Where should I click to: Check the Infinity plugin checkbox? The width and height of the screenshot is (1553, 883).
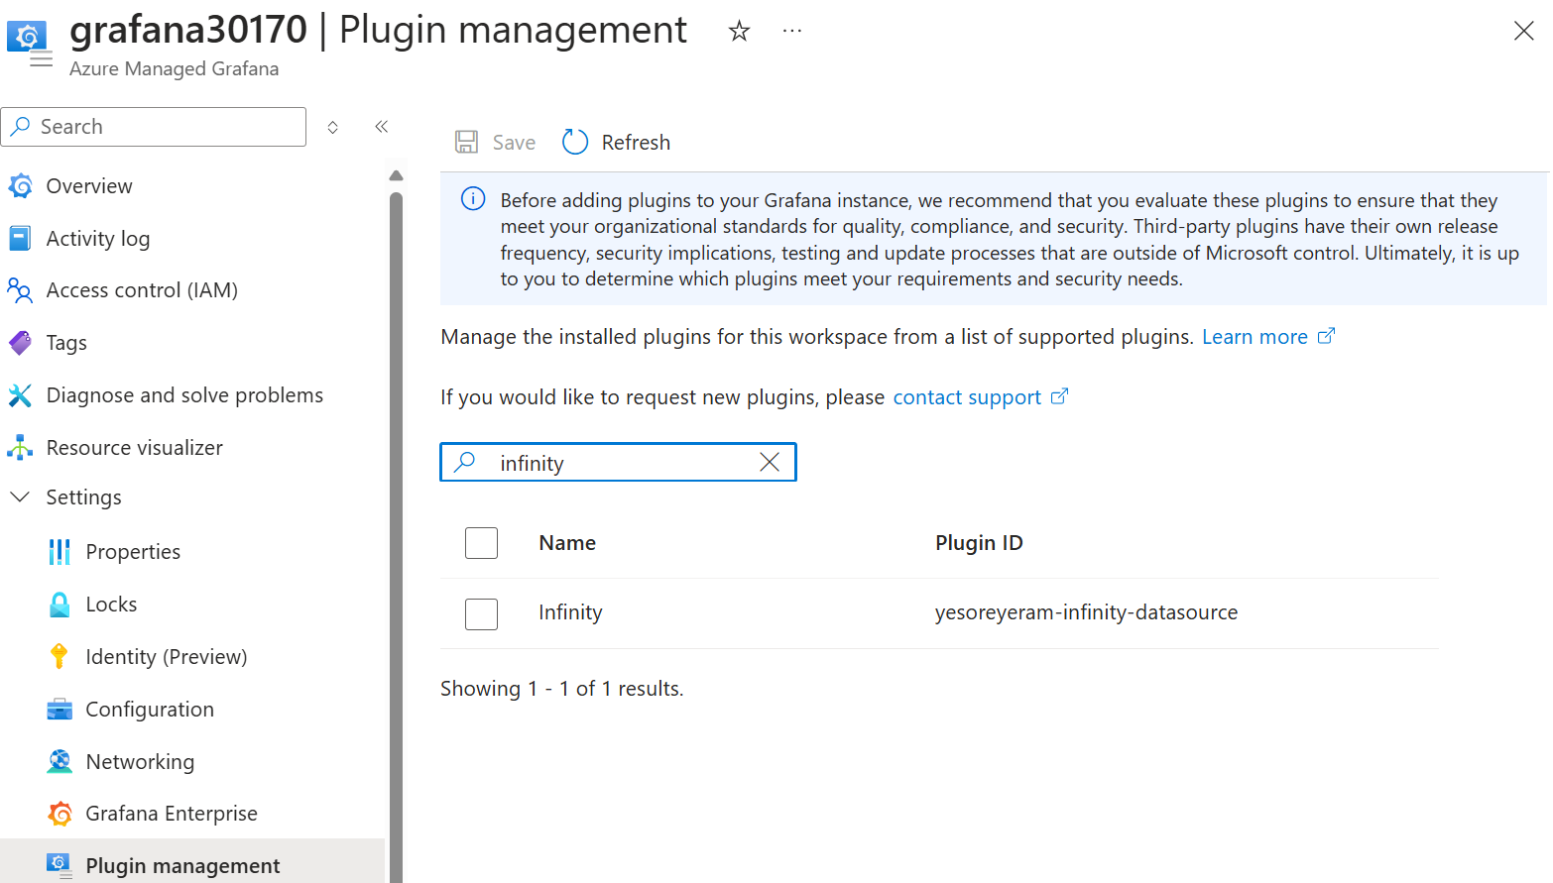tap(481, 613)
